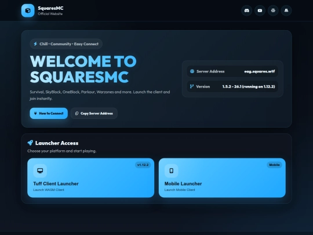The image size is (313, 235).
Task: Click the How to Connect button
Action: coord(49,113)
